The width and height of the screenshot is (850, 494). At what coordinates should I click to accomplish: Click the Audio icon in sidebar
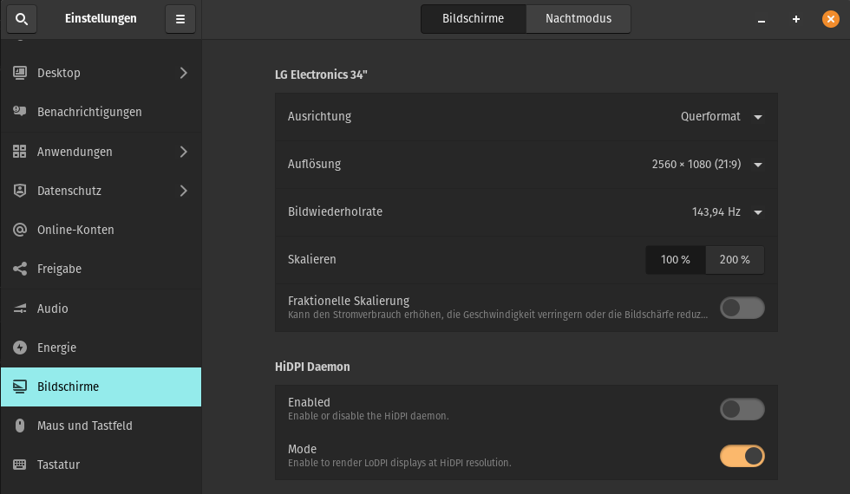(19, 309)
